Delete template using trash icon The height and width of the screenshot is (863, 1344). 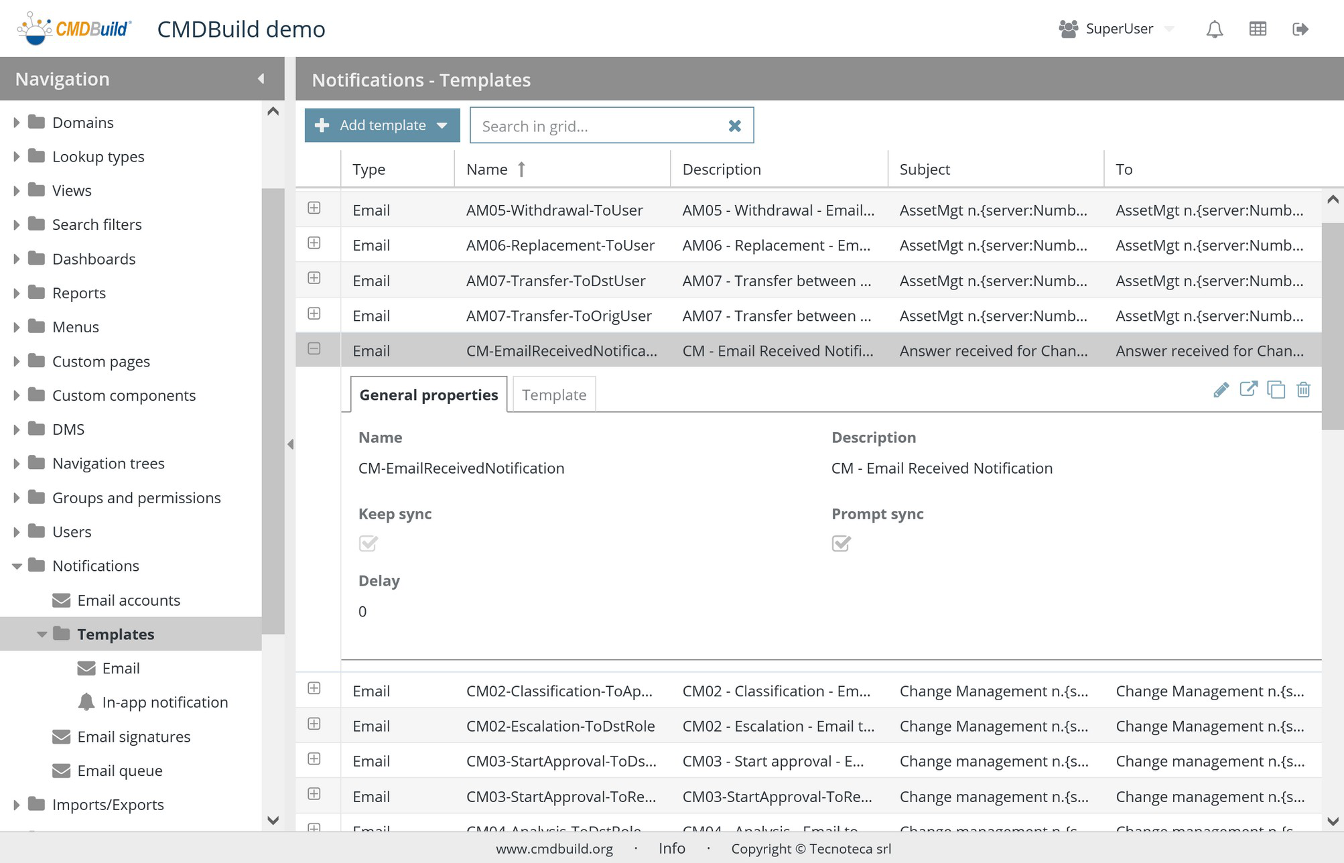(x=1303, y=390)
